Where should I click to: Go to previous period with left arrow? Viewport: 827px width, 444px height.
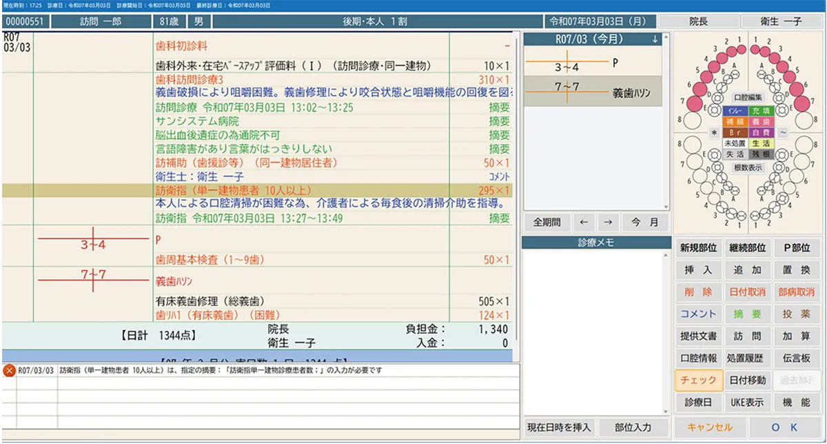pos(583,223)
